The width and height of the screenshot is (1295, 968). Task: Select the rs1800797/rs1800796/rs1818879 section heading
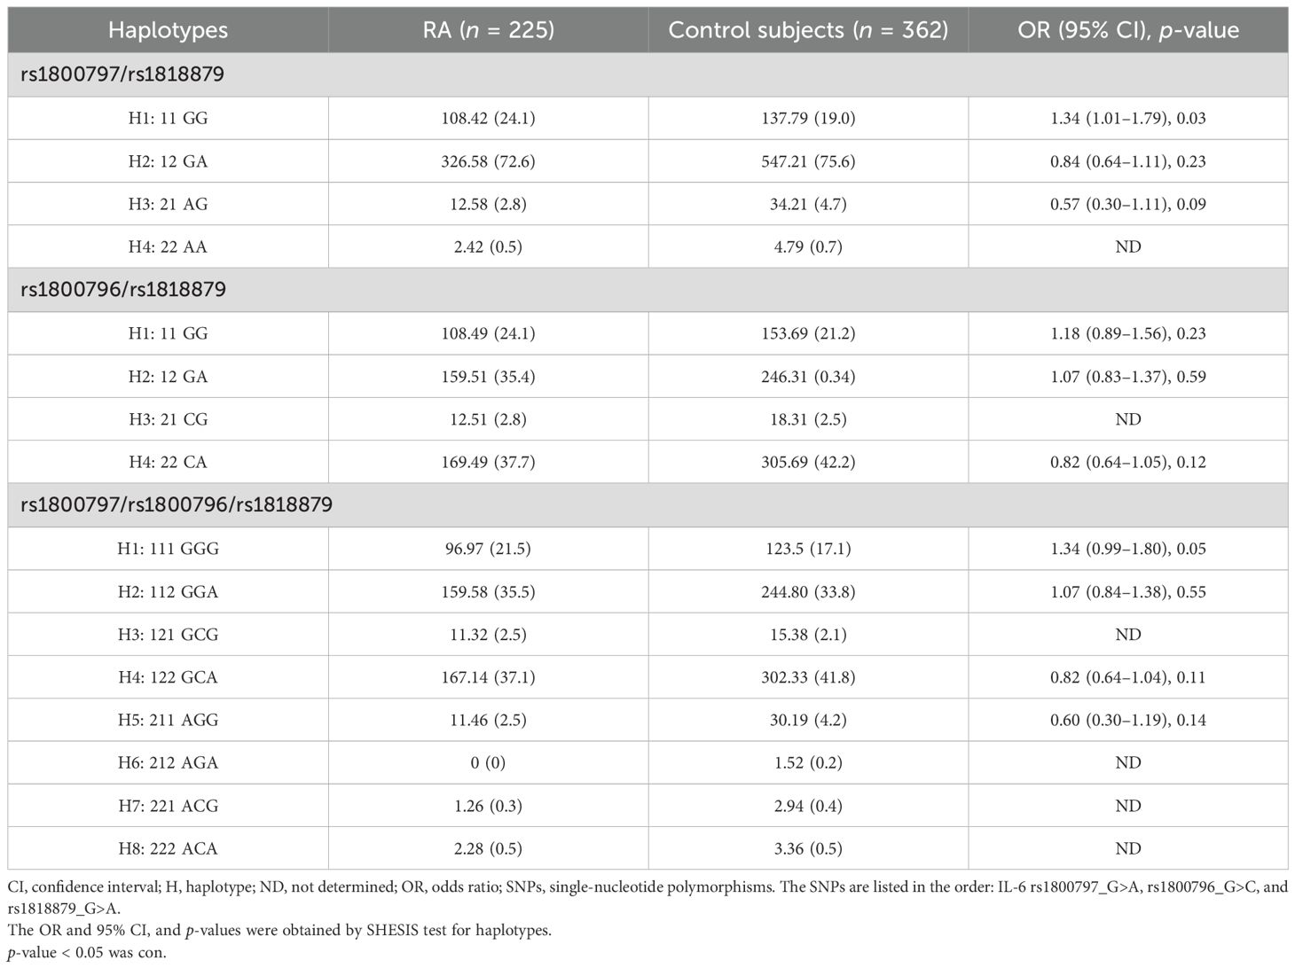tap(177, 505)
